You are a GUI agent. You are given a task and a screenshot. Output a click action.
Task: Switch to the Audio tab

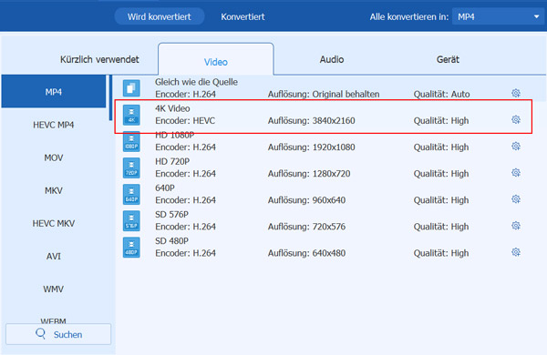point(332,59)
